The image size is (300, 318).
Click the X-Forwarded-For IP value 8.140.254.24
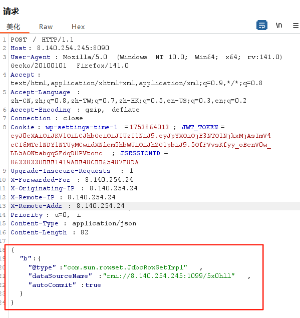[109, 180]
